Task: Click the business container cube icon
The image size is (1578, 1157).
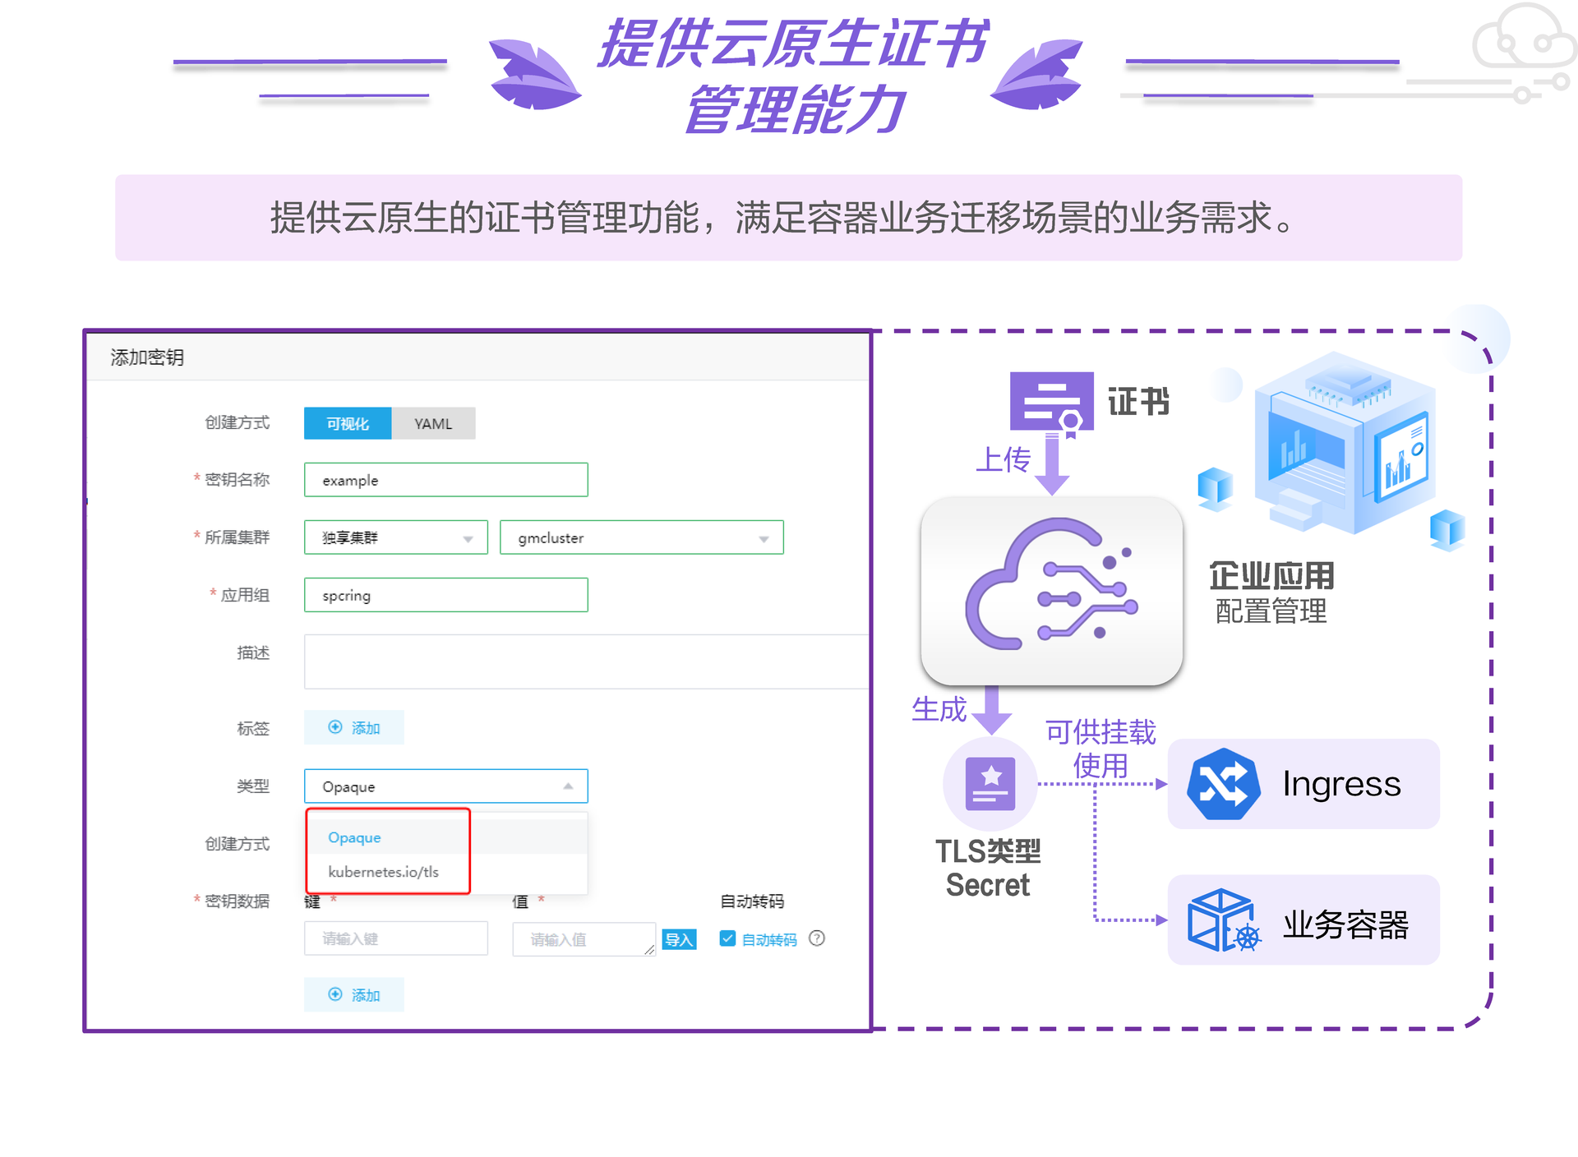Action: tap(1223, 920)
